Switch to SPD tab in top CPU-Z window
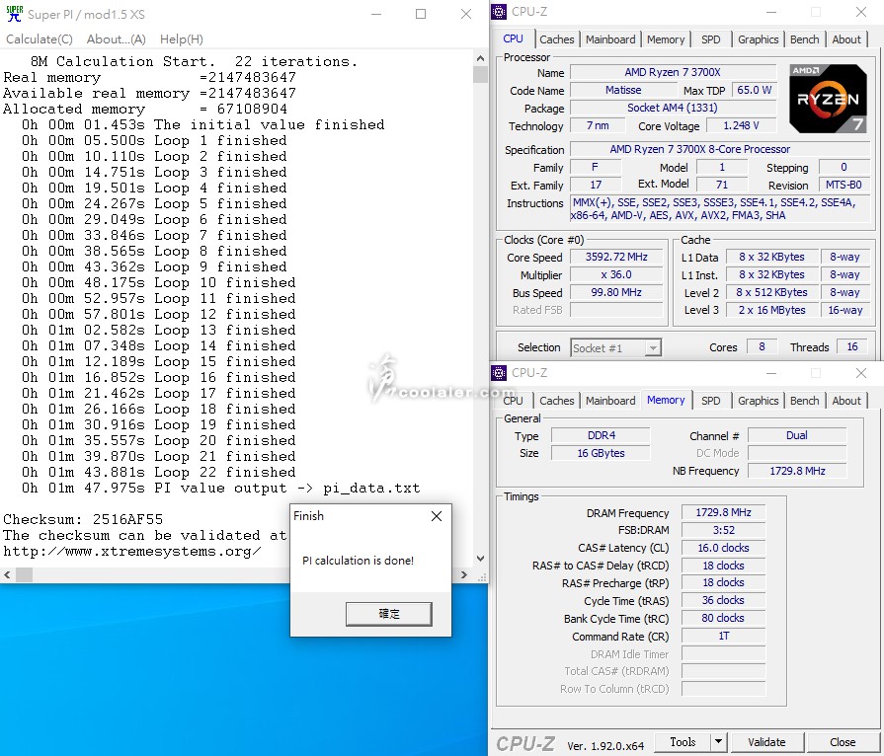The width and height of the screenshot is (884, 756). tap(711, 39)
